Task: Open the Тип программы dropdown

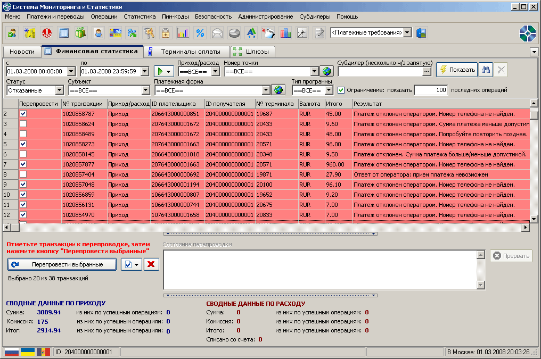Action: pos(329,90)
